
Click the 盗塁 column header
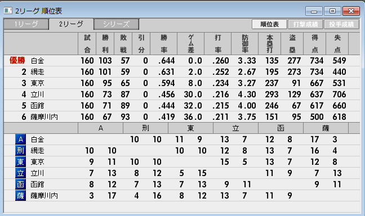[x=292, y=44]
